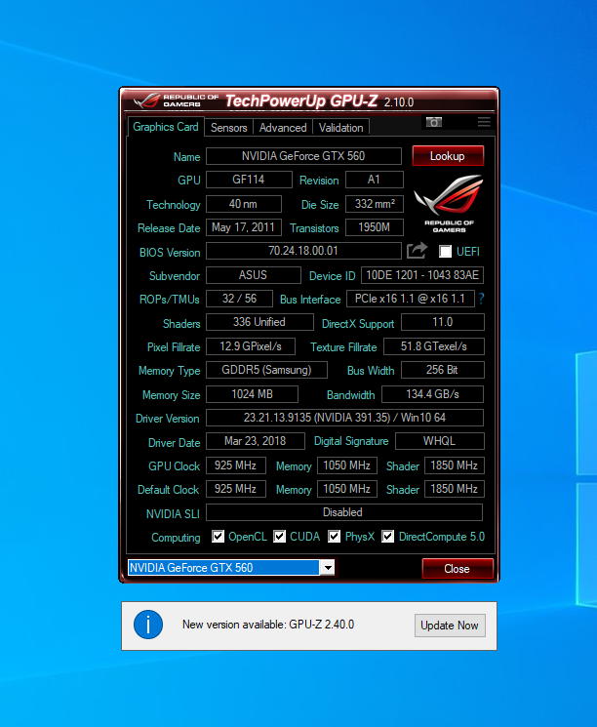
Task: Click the Close button
Action: [x=458, y=569]
